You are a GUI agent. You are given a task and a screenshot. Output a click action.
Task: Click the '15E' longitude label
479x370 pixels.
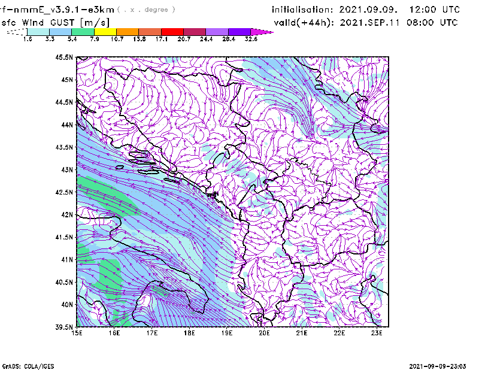[x=77, y=333]
